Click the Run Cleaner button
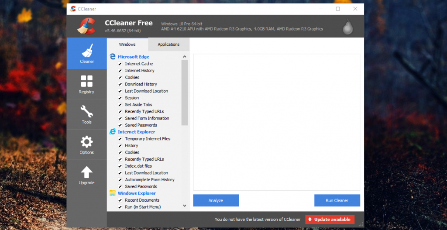The height and width of the screenshot is (230, 447). (337, 200)
